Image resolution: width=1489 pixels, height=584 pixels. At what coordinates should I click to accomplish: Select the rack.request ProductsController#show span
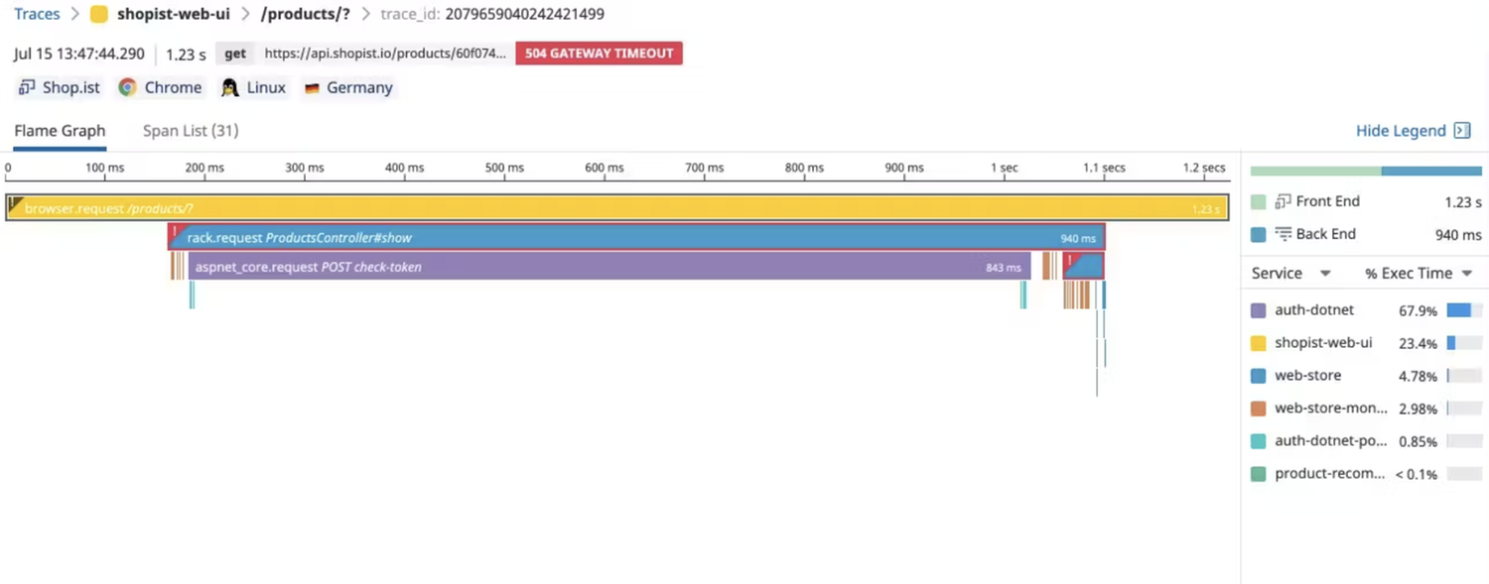(x=636, y=238)
